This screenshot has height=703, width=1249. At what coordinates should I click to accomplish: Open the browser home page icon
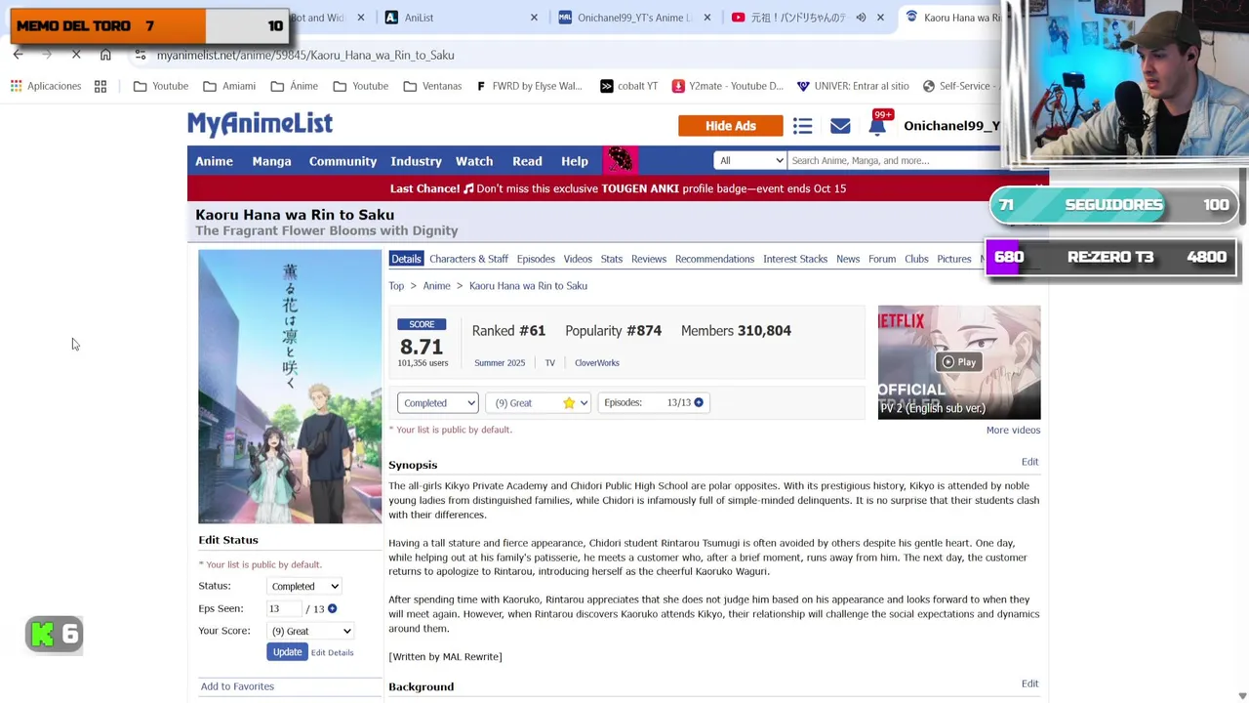(x=105, y=55)
